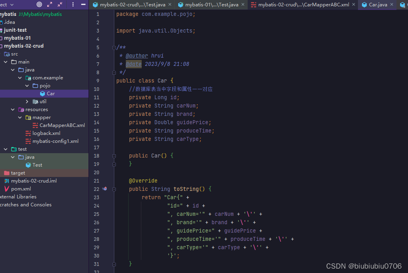The height and width of the screenshot is (273, 408).
Task: Select the Test class in project tree
Action: pos(37,165)
